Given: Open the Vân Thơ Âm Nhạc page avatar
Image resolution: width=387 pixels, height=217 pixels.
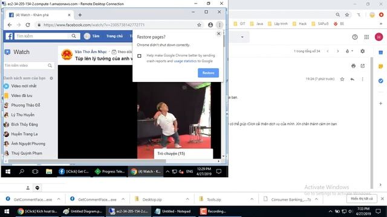Looking at the screenshot, I should [67, 54].
